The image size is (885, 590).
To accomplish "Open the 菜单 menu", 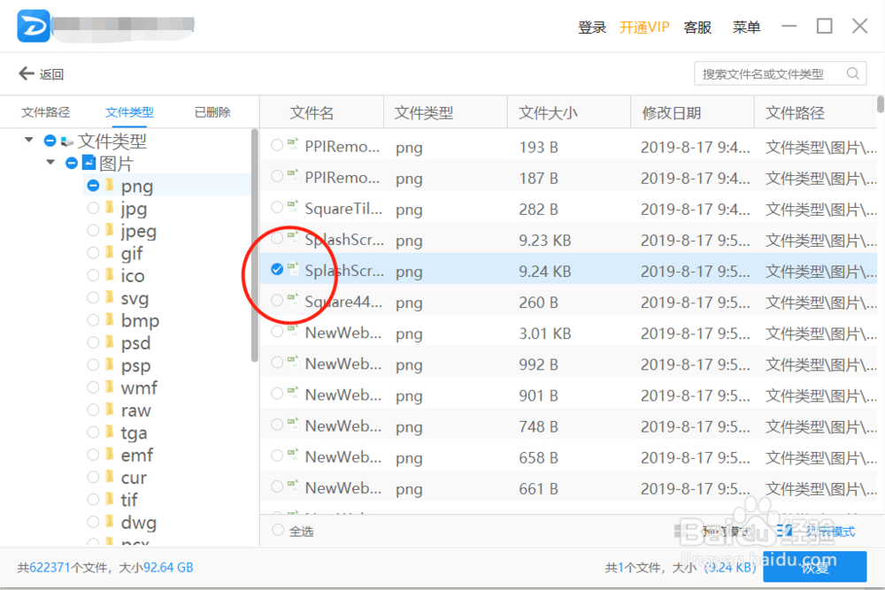I will [746, 27].
